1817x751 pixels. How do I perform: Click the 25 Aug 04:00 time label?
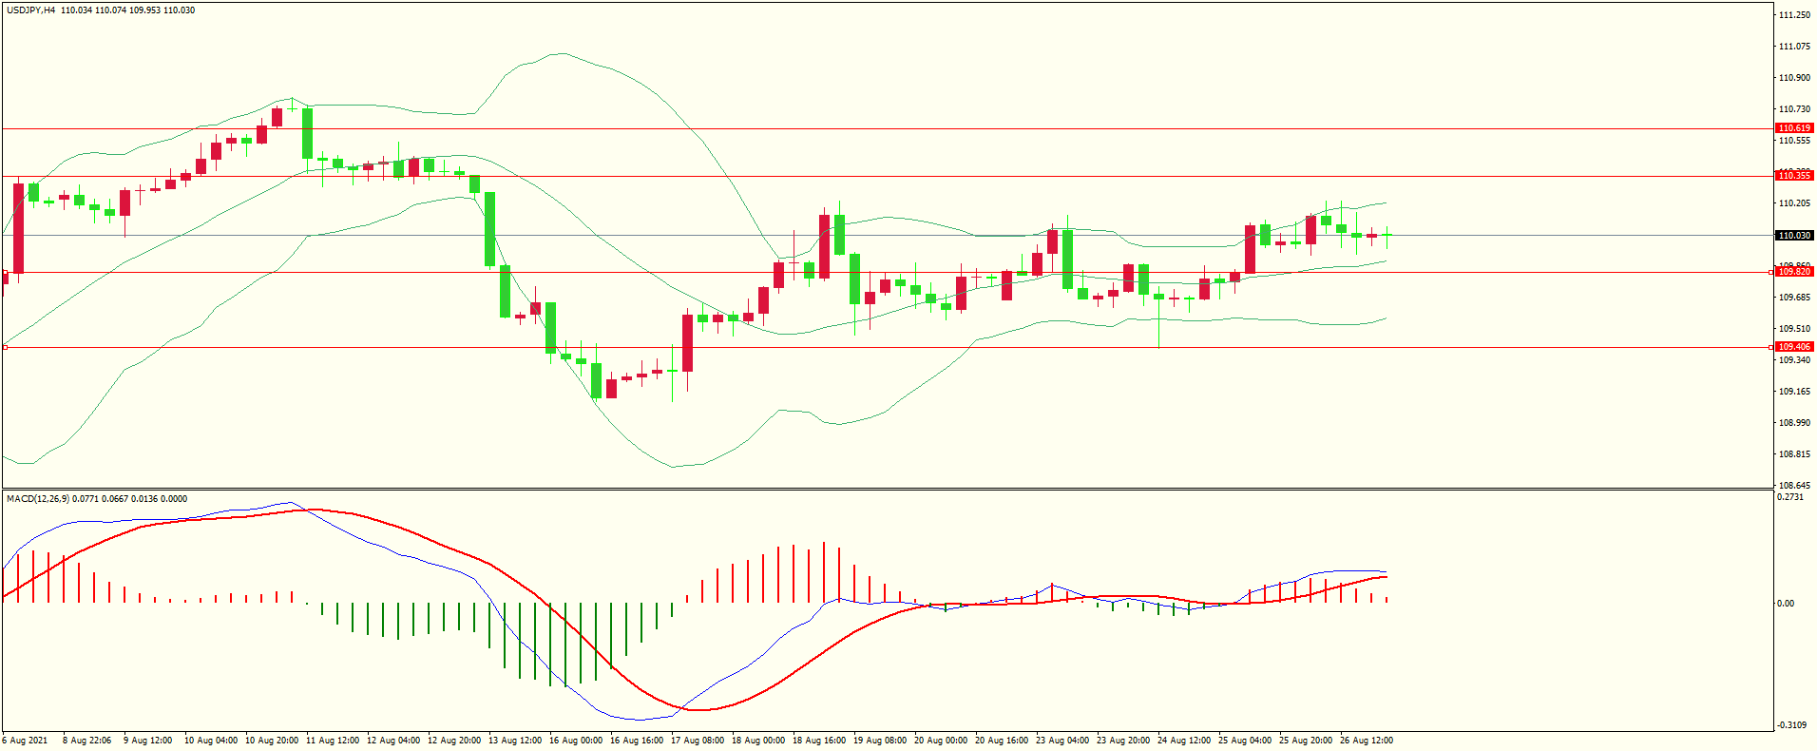tap(1245, 741)
